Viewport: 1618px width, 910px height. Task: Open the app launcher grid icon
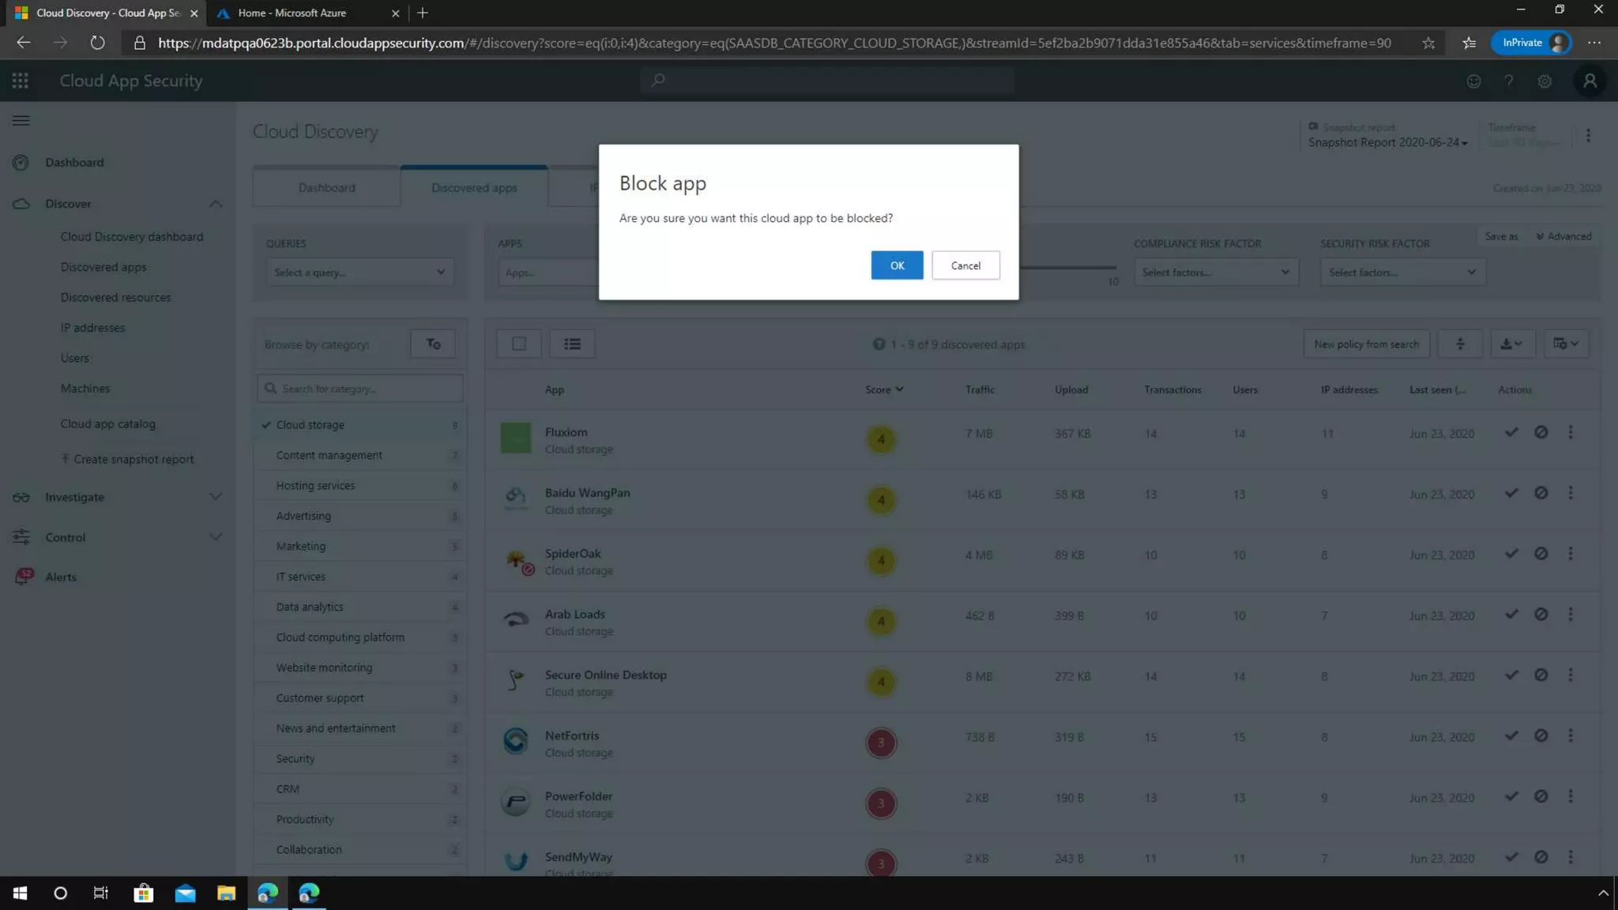21,81
